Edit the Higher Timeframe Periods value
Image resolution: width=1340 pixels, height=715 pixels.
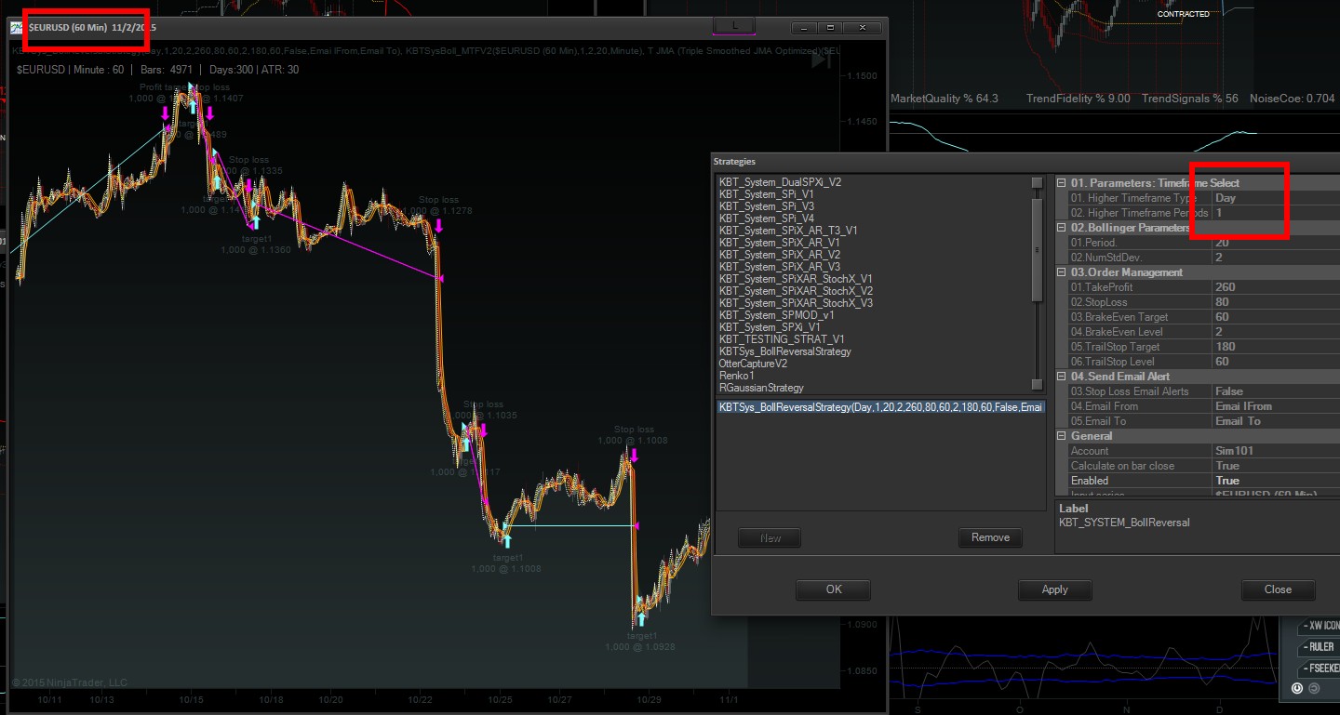tap(1275, 213)
